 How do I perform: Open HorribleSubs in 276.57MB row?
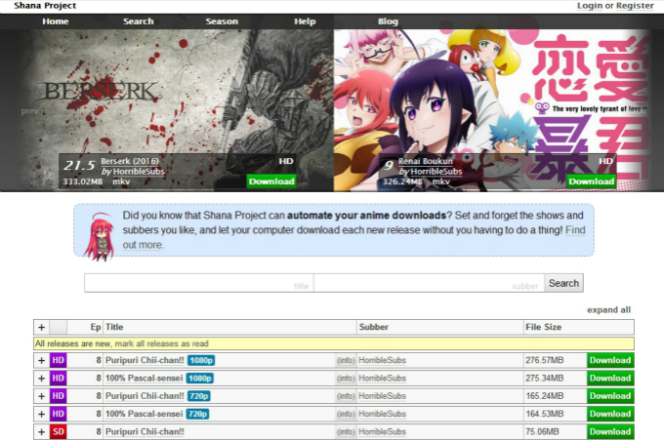[x=382, y=360]
